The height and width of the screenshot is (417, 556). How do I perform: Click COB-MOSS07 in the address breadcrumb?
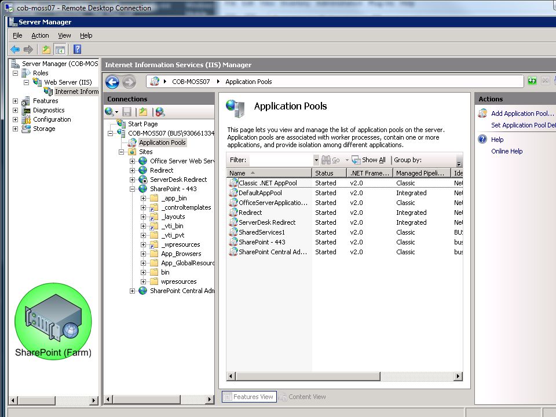tap(191, 82)
